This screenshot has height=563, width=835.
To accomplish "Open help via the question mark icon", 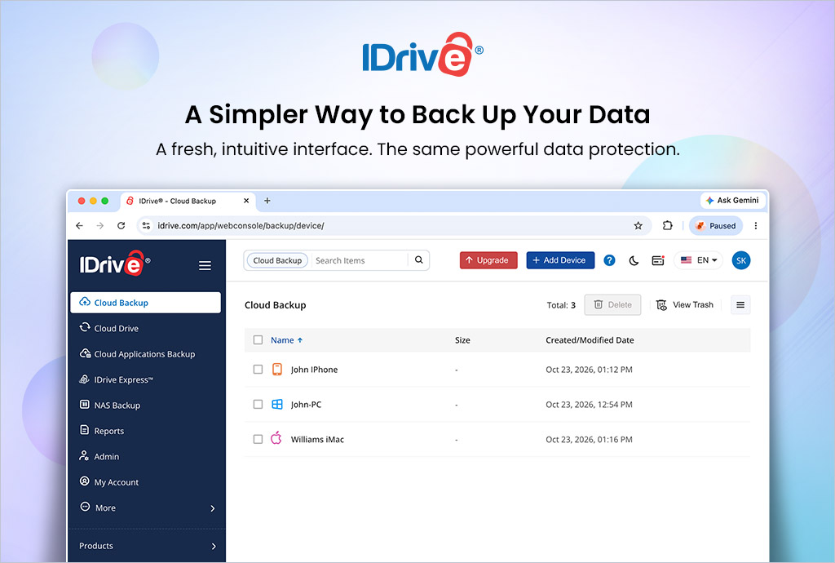I will point(609,260).
